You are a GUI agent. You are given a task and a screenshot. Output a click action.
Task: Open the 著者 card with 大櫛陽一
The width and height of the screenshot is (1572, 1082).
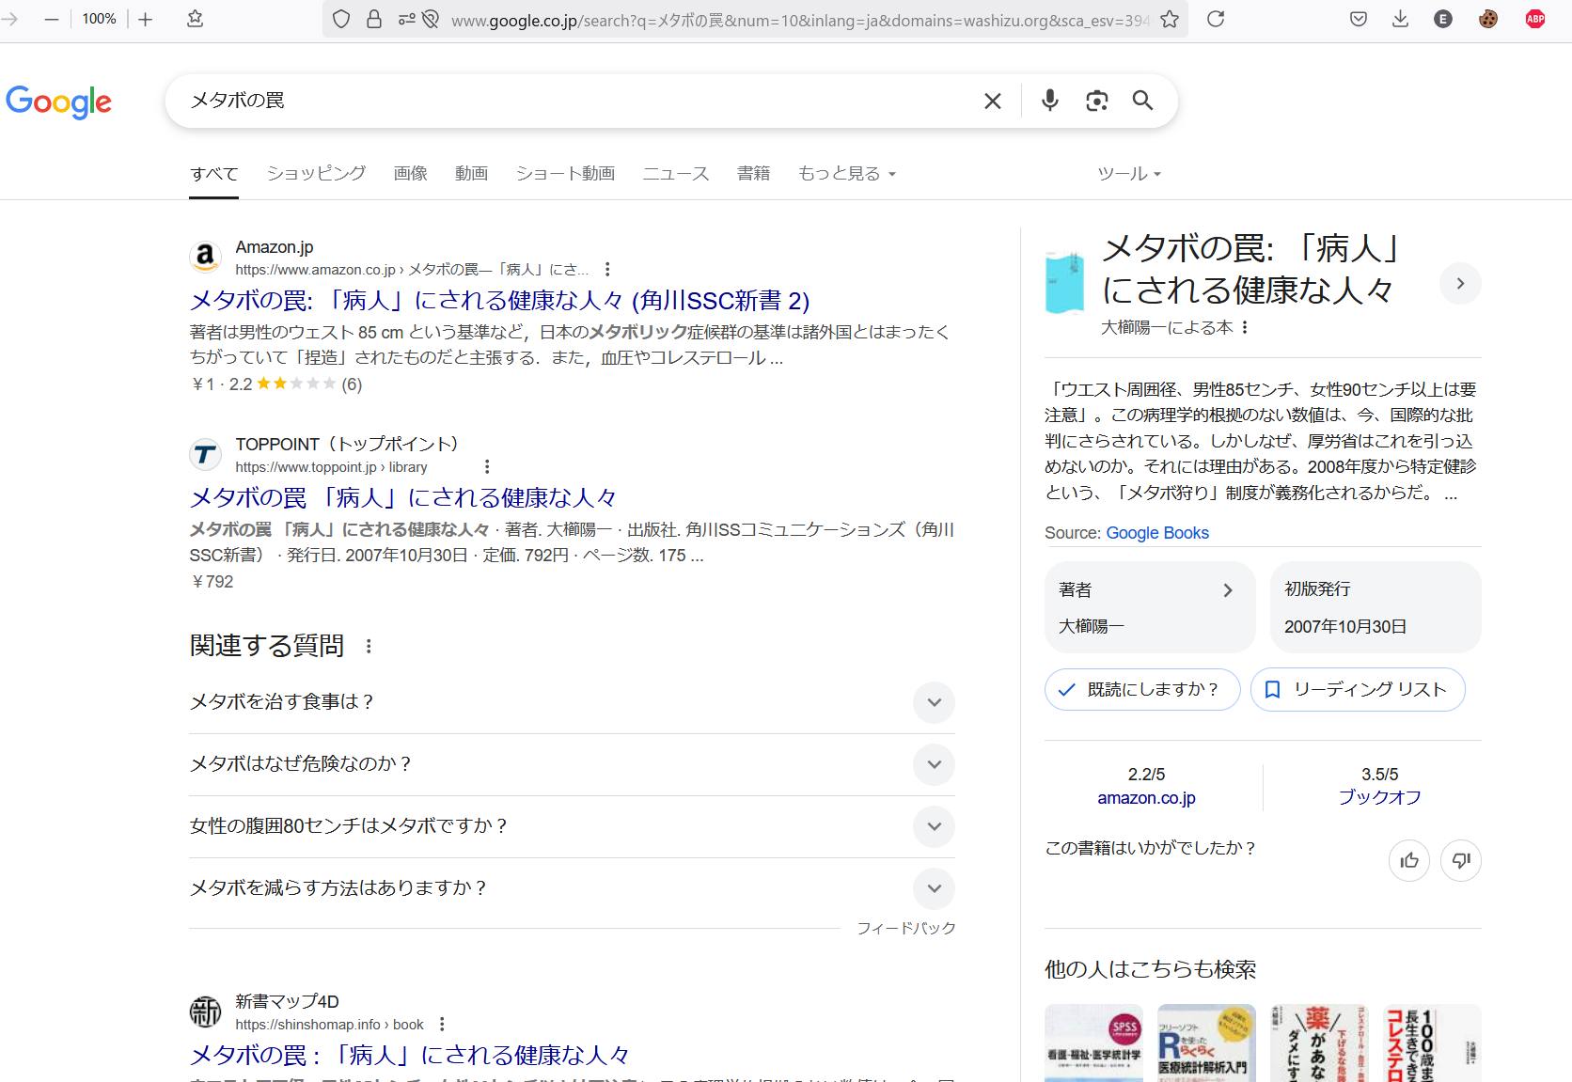tap(1150, 607)
